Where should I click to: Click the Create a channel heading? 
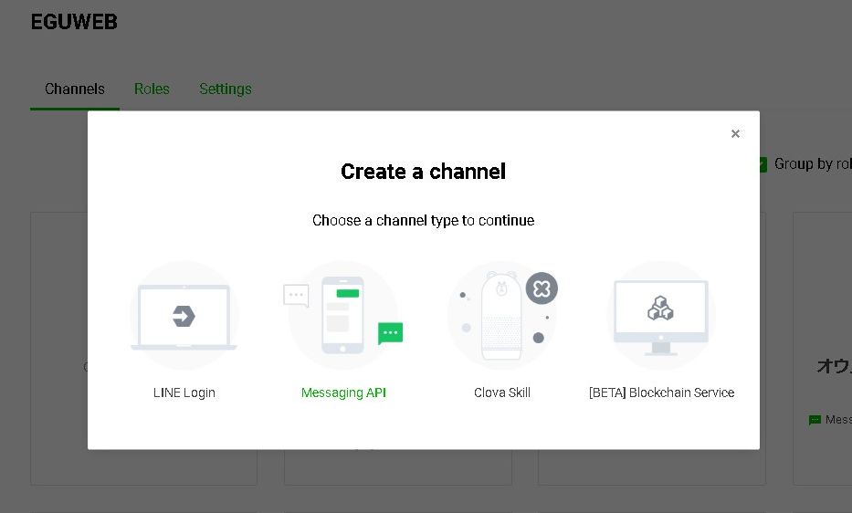[424, 172]
